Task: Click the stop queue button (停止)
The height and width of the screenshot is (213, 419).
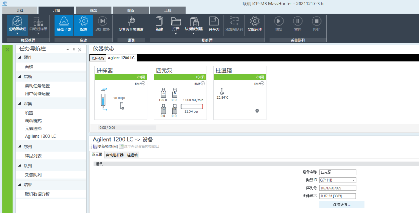Action: [317, 21]
